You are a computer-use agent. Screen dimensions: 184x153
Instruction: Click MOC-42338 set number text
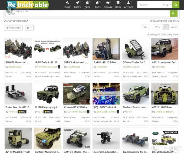[x=158, y=117]
